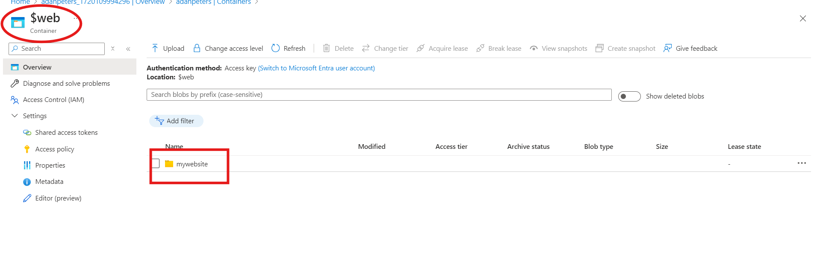Collapse the Settings section chevron
The height and width of the screenshot is (273, 814).
pos(15,116)
